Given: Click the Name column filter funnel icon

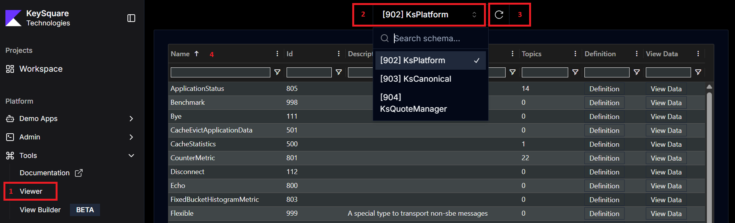Looking at the screenshot, I should coord(277,72).
